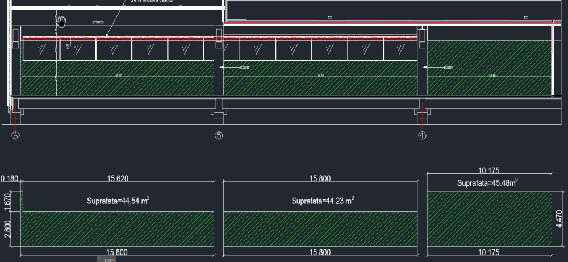568x262 pixels.
Task: Select the green hatch of the 45.48m² detail
Action: [x=490, y=219]
